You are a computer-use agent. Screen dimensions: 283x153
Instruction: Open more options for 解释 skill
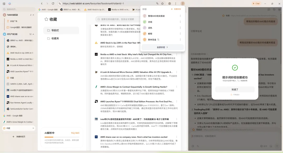click(x=180, y=34)
